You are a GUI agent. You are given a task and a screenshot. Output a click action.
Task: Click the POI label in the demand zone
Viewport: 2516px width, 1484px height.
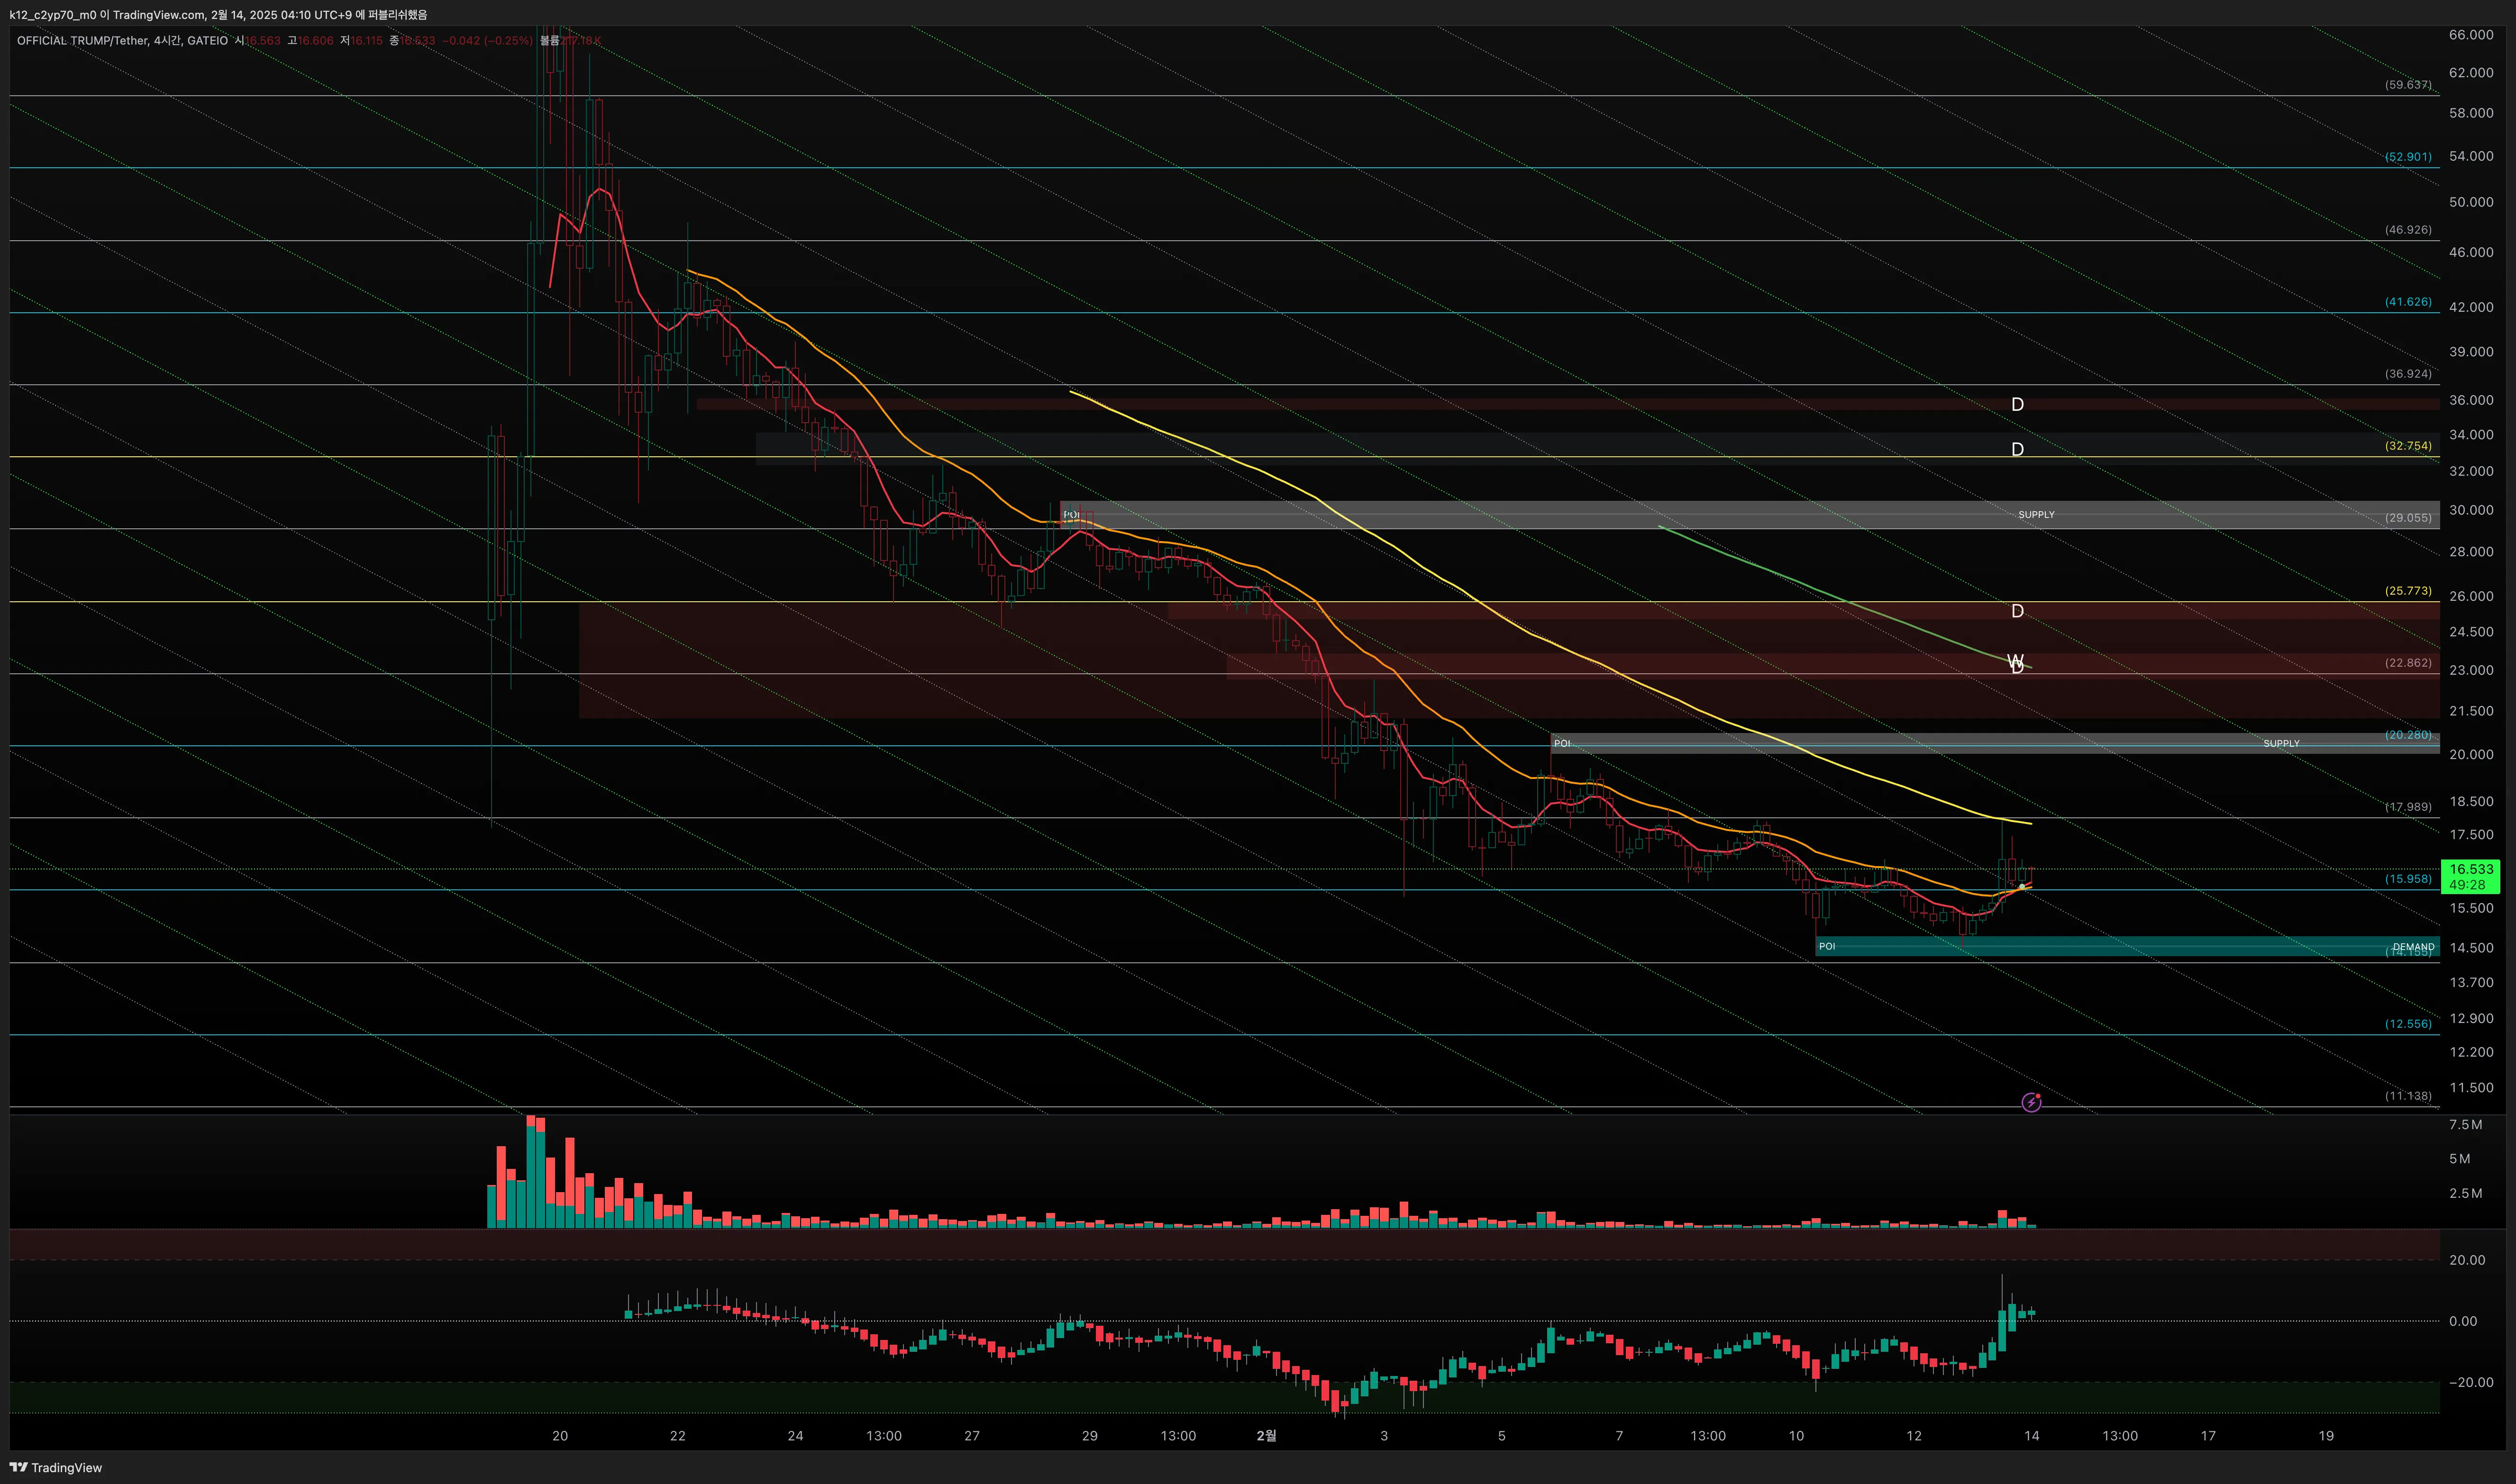coord(1827,946)
